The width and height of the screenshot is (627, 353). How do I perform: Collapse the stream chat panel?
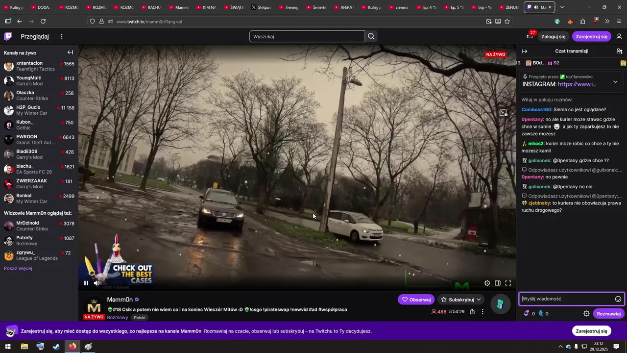[x=525, y=51]
